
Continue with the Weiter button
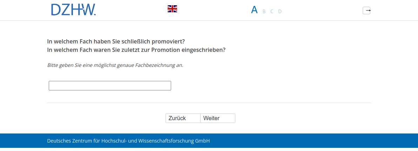(217, 118)
